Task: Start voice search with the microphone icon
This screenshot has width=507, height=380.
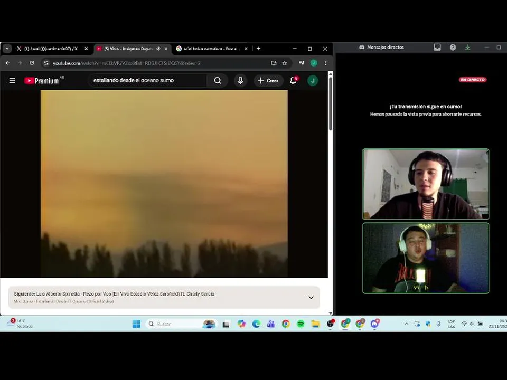Action: (x=240, y=80)
